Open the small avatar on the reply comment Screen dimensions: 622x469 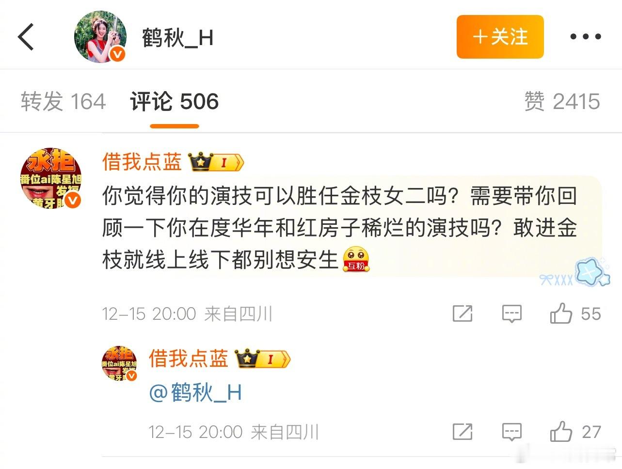tap(119, 363)
